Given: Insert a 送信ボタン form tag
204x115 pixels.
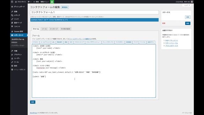Looking at the screenshot, I should coord(151,42).
